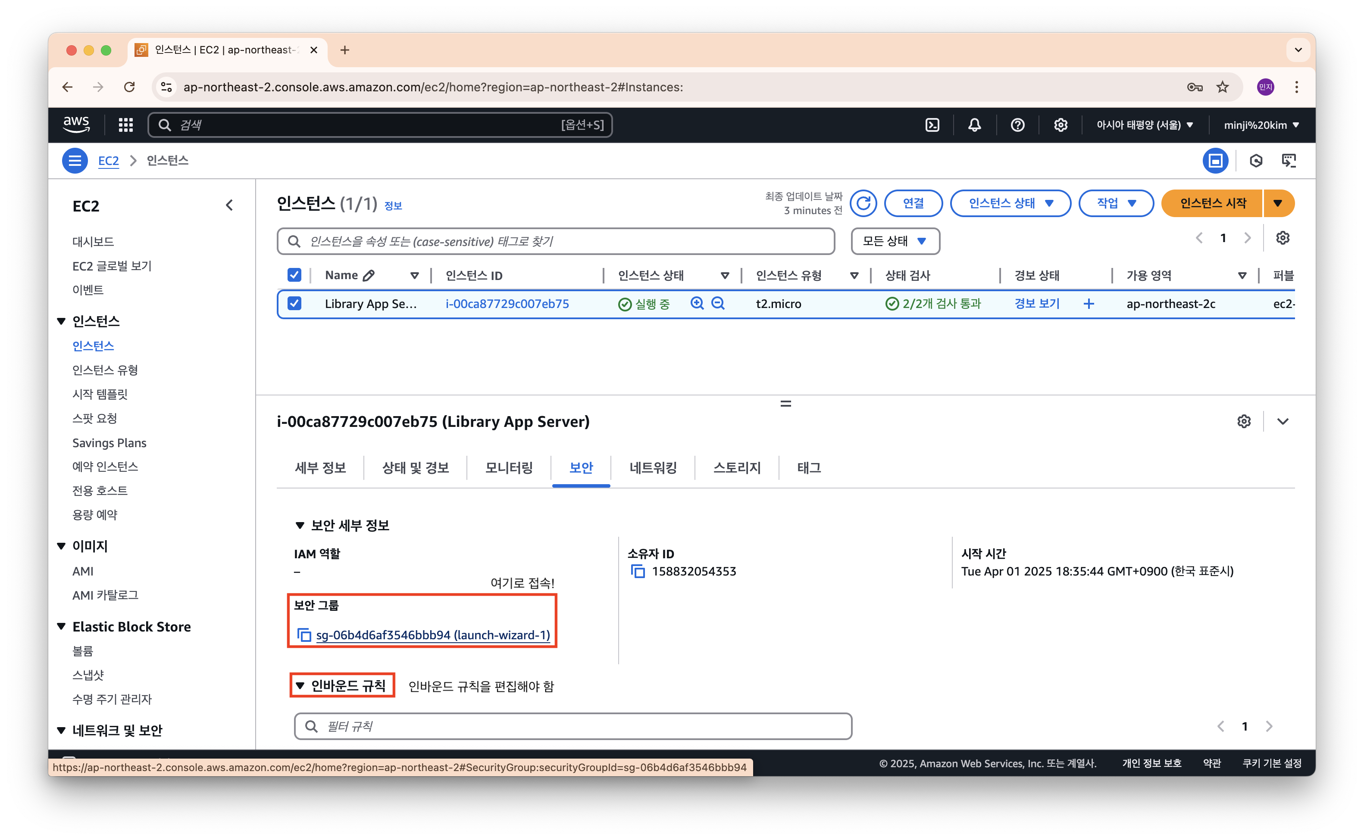Click the 인스턴스 시작 launch button
The image size is (1364, 840).
(1213, 203)
